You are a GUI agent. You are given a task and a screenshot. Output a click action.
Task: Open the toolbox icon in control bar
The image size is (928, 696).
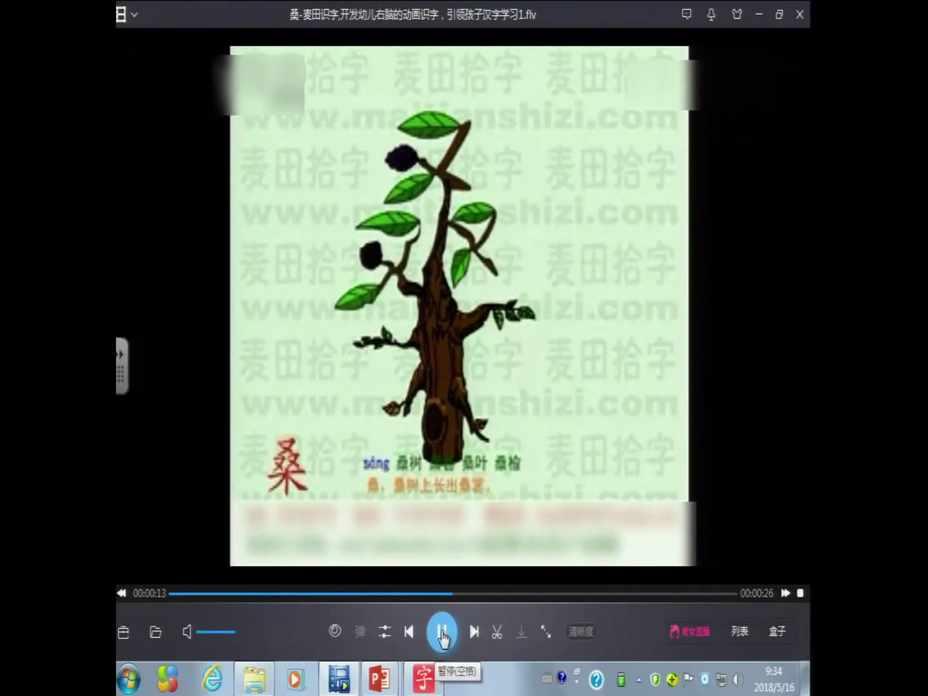tap(124, 632)
